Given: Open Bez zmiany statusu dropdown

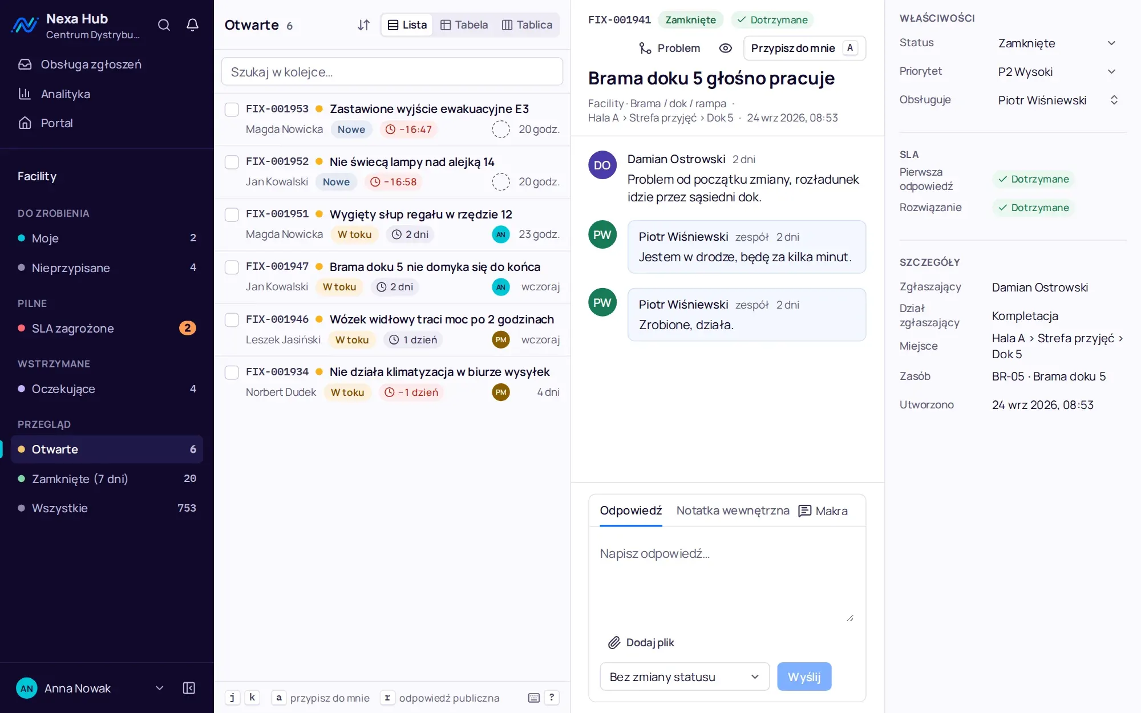Looking at the screenshot, I should [x=685, y=677].
